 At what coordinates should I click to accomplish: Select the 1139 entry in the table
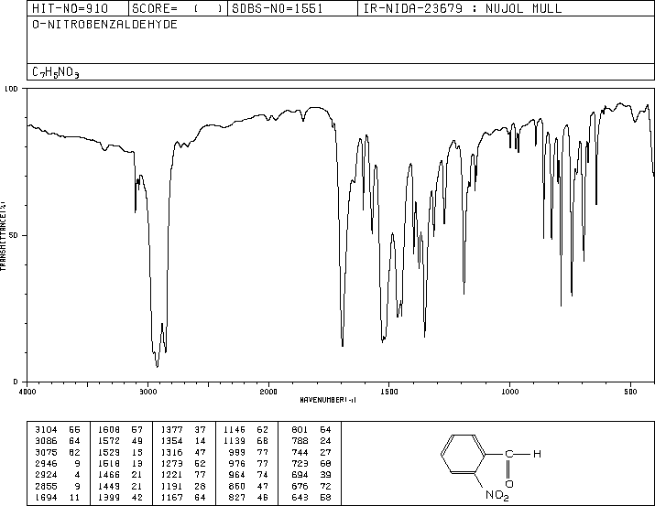[x=235, y=441]
